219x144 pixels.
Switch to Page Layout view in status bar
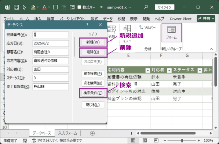(x=145, y=140)
